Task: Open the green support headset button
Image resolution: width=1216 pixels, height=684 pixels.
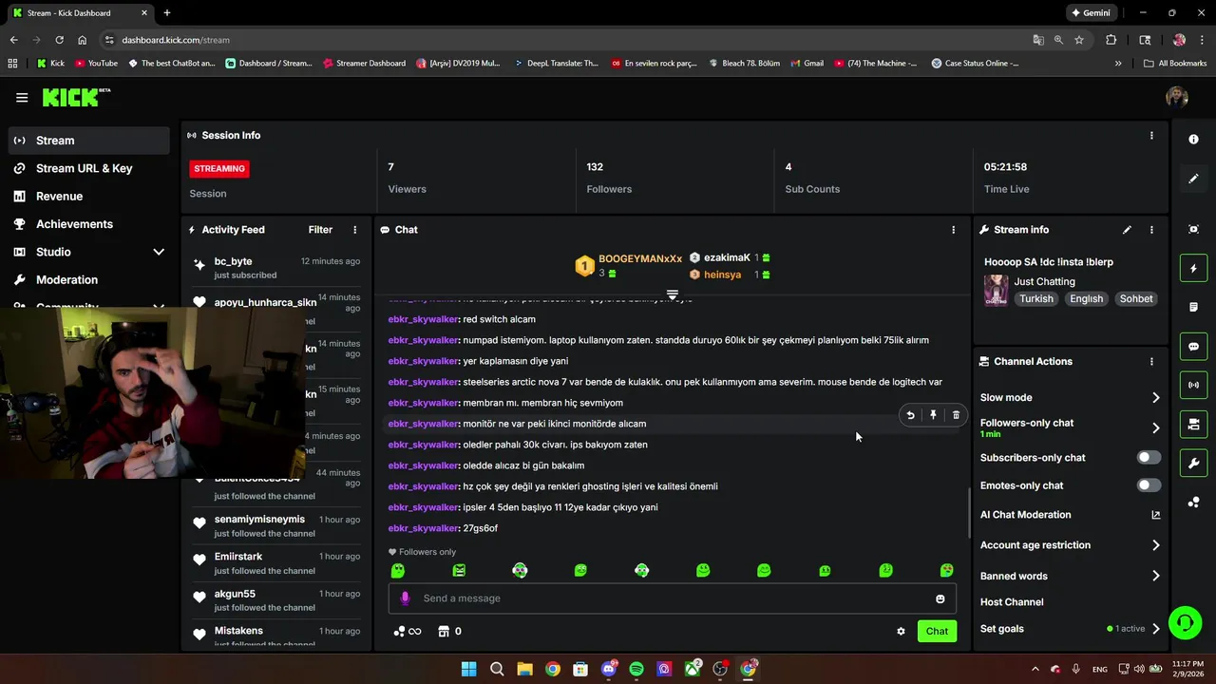Action: [x=1185, y=623]
